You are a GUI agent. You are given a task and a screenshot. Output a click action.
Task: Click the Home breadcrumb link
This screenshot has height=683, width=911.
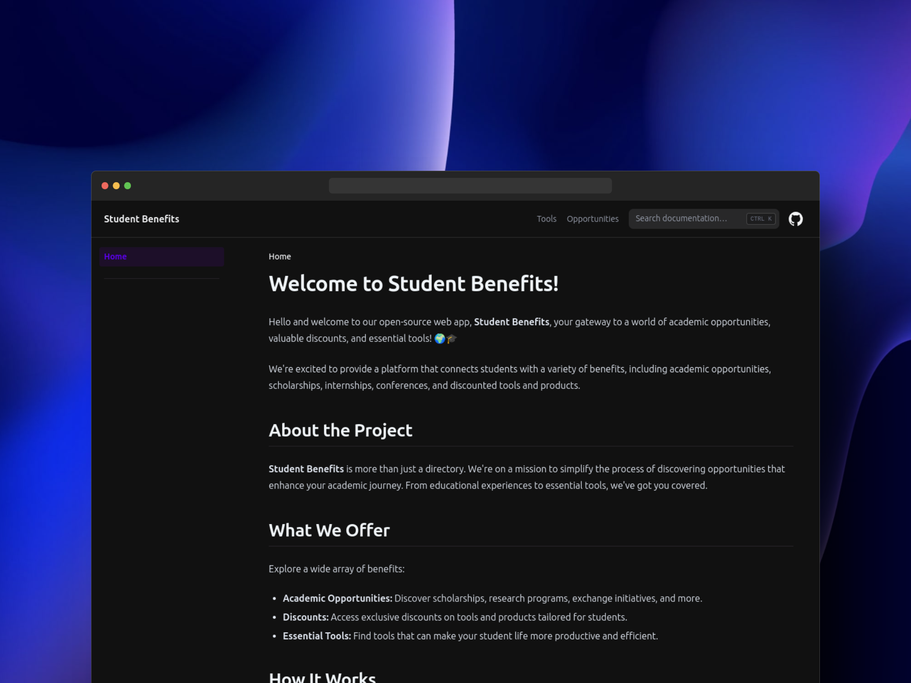[x=279, y=256]
